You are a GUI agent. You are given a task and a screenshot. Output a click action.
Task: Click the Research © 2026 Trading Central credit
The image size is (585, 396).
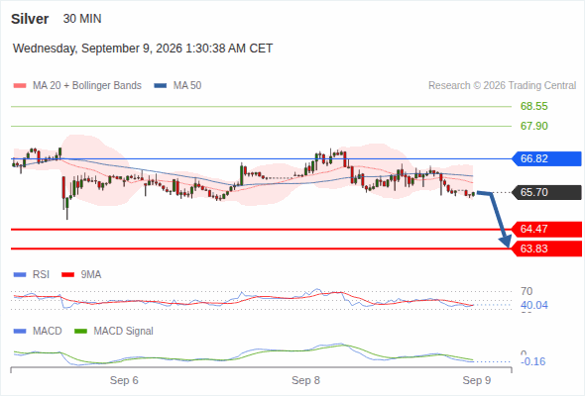(502, 86)
